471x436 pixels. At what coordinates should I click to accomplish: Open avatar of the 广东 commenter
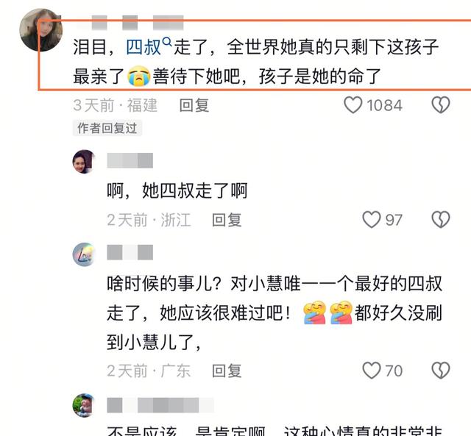(84, 254)
